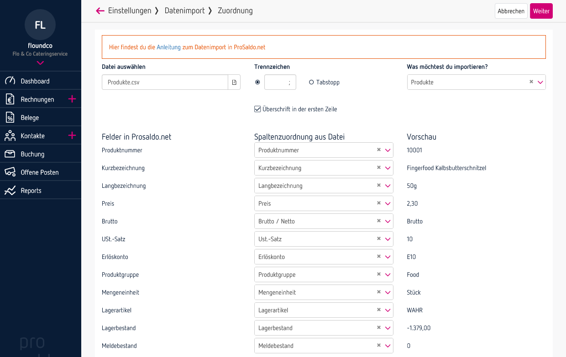Select the semicolon separator radio button

[257, 83]
